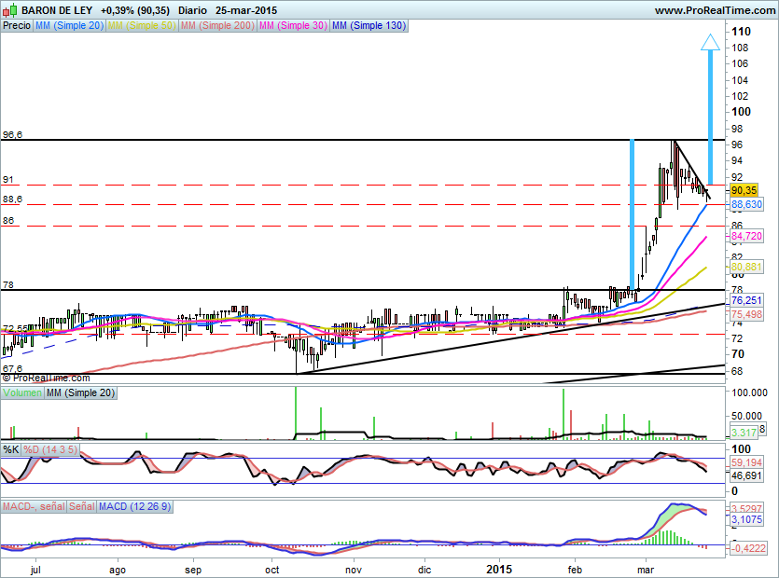The height and width of the screenshot is (578, 779).
Task: Select the Precio tab label
Action: pos(16,26)
